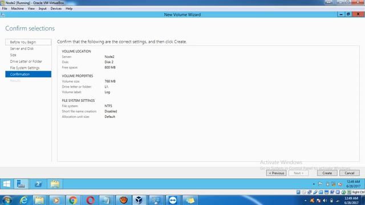365x205 pixels.
Task: Select the highlighted Confirmation step
Action: pos(28,74)
